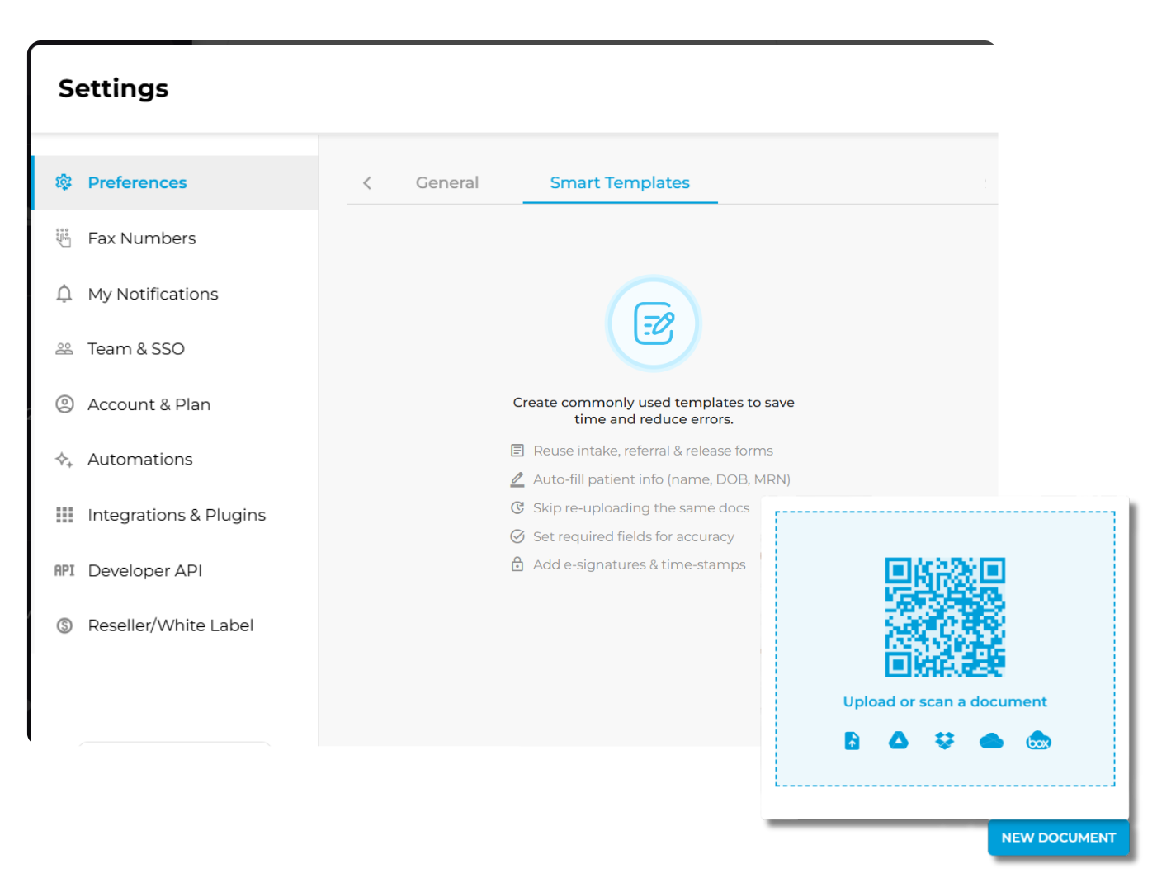Click the Reseller/White Label dollar icon
The width and height of the screenshot is (1157, 878).
[x=64, y=625]
